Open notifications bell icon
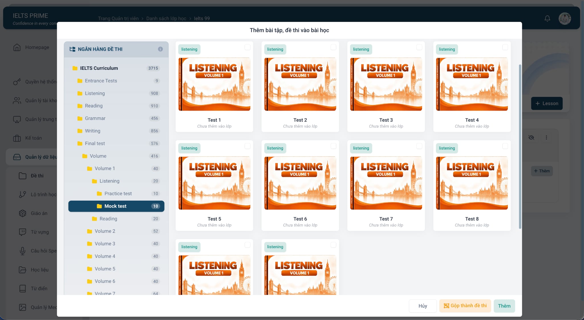This screenshot has height=320, width=584. [x=547, y=19]
